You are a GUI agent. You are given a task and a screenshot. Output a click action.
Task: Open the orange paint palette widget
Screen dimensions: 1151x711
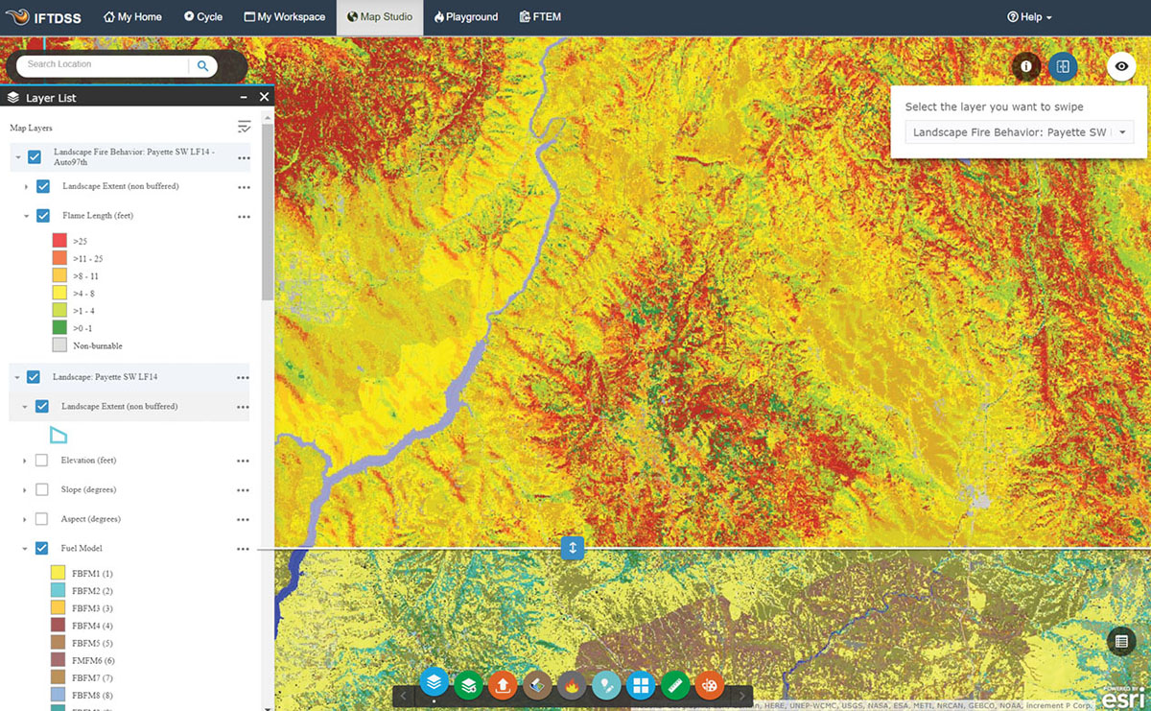710,685
